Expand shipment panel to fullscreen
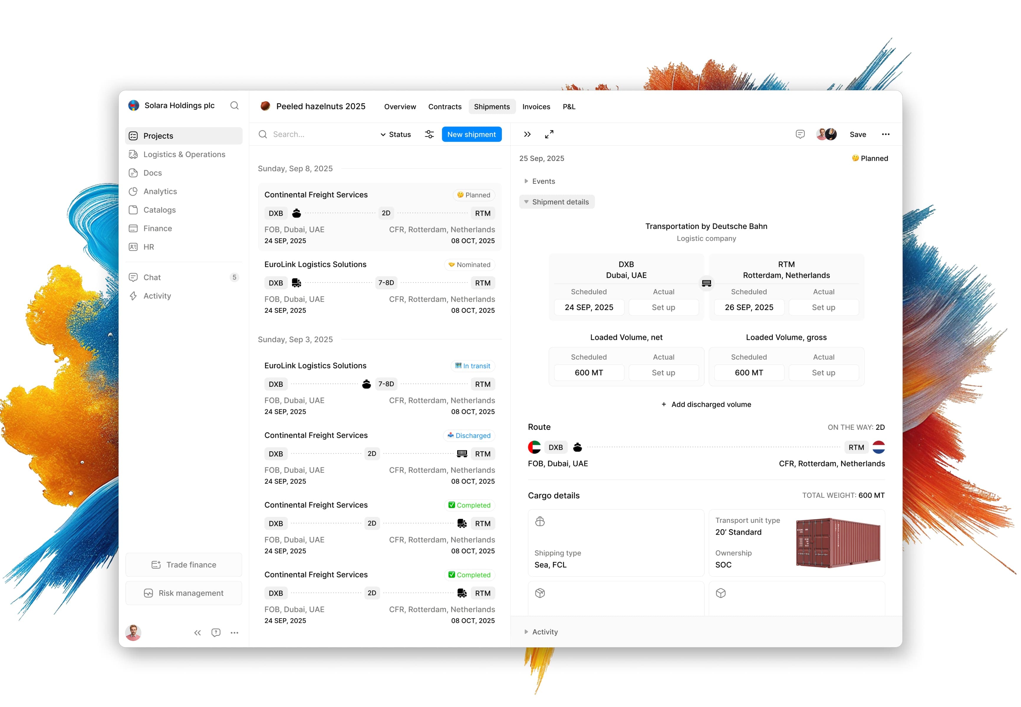 (x=549, y=134)
